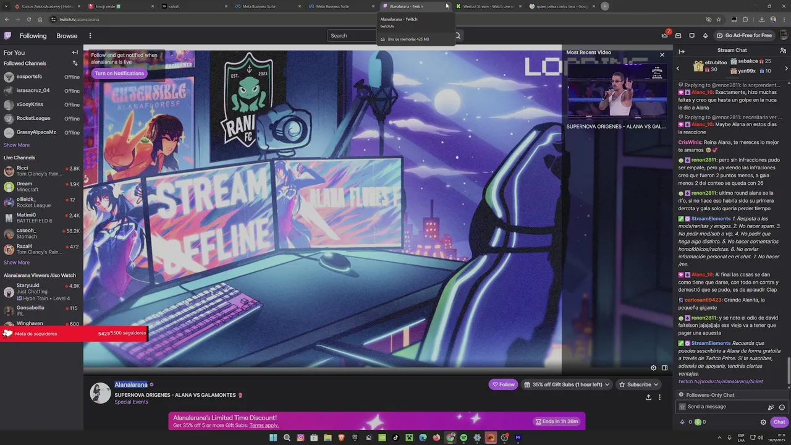Screen dimensions: 791x445
Task: Share the channel via share icon
Action: 648,397
